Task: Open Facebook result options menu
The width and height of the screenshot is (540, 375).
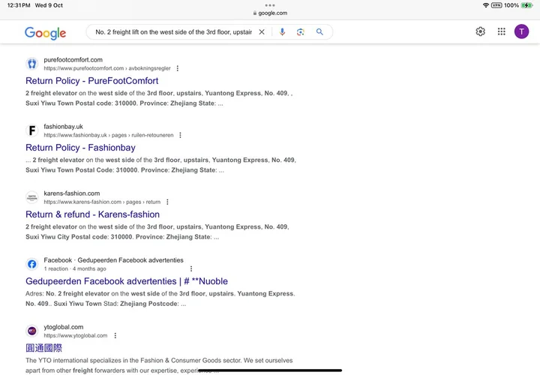Action: [191, 268]
